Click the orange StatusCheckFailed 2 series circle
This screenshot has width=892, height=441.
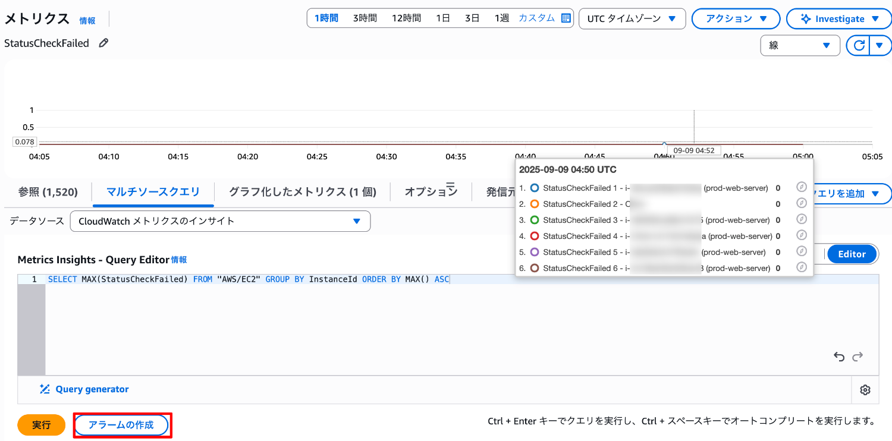(x=534, y=204)
